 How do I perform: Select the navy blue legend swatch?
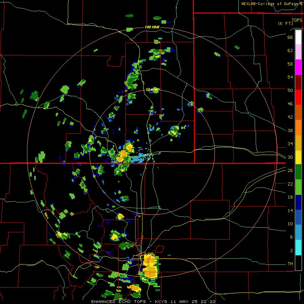tap(298, 202)
